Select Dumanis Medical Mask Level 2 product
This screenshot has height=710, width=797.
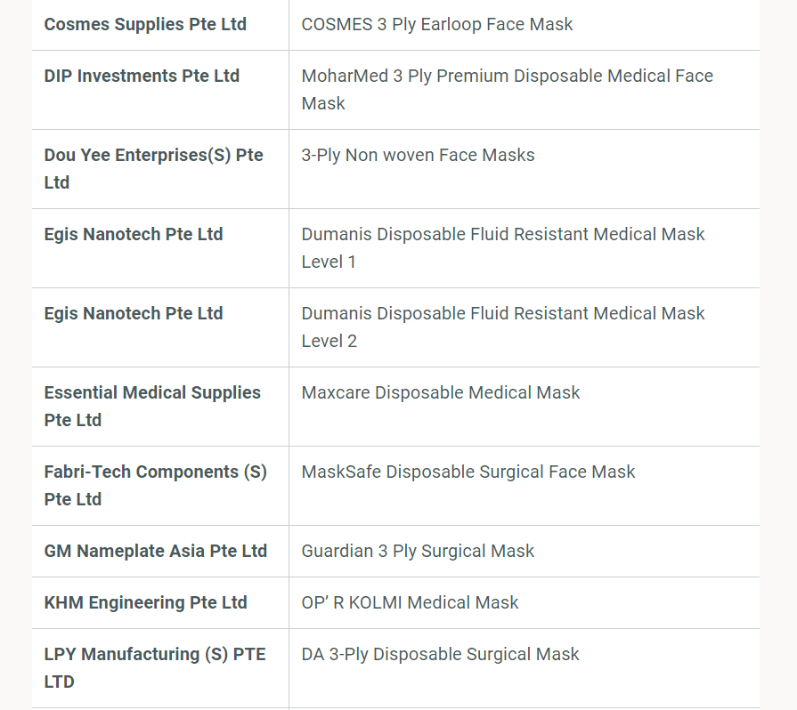(503, 327)
